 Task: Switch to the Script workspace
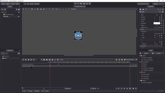point(31,4)
